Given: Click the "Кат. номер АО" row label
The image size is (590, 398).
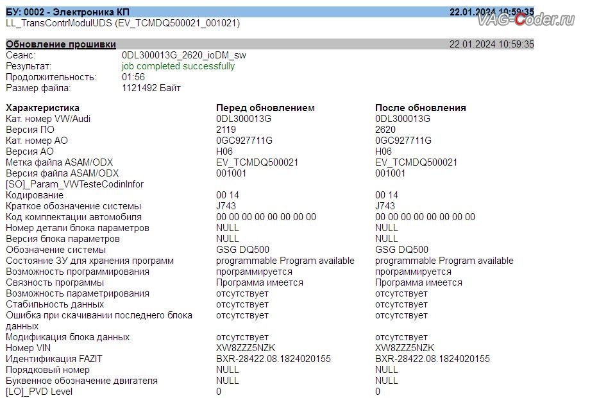Looking at the screenshot, I should click(37, 141).
